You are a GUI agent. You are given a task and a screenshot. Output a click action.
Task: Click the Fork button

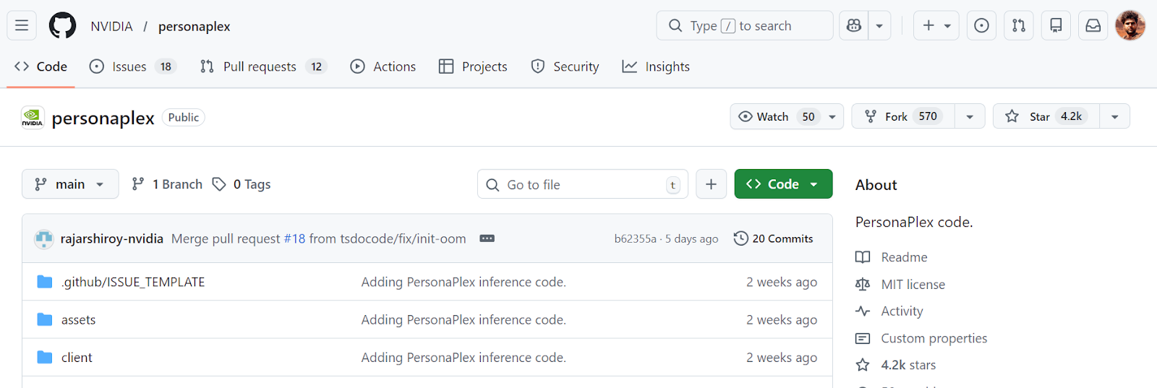[903, 116]
